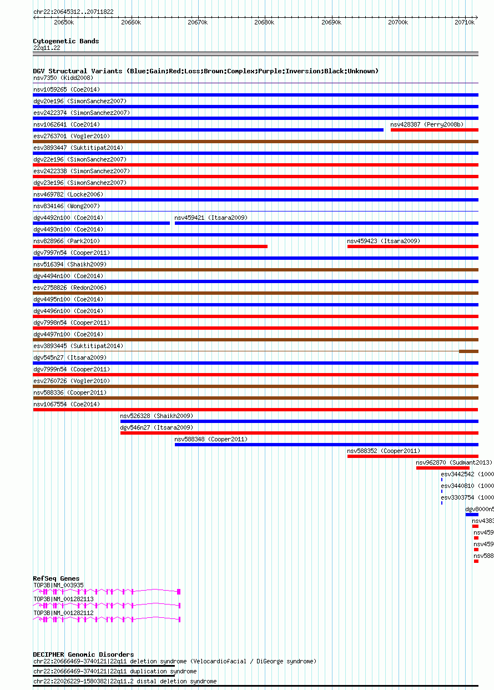The height and width of the screenshot is (690, 494).
Task: Open variant dgv23e196 (SimonSanchez2007)
Action: 80,183
